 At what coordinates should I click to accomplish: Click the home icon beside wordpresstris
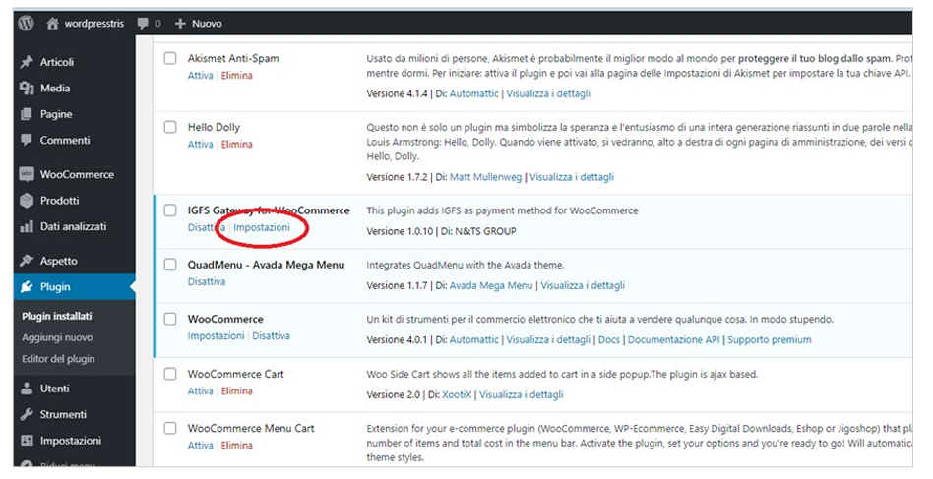point(53,24)
